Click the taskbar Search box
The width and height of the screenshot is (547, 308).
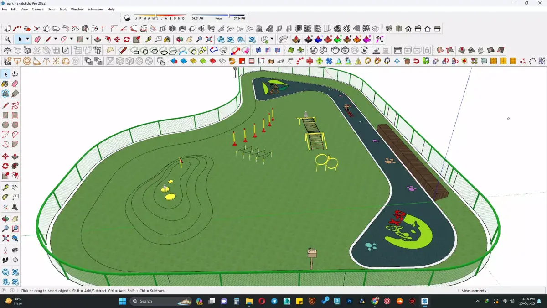[x=160, y=301]
